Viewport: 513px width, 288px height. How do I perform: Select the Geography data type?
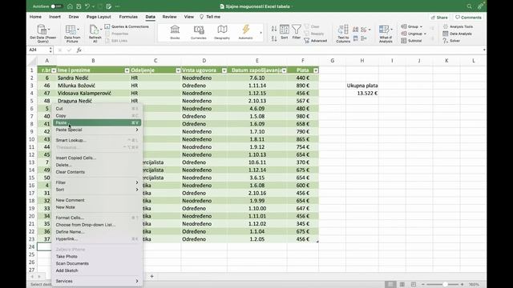pyautogui.click(x=222, y=32)
